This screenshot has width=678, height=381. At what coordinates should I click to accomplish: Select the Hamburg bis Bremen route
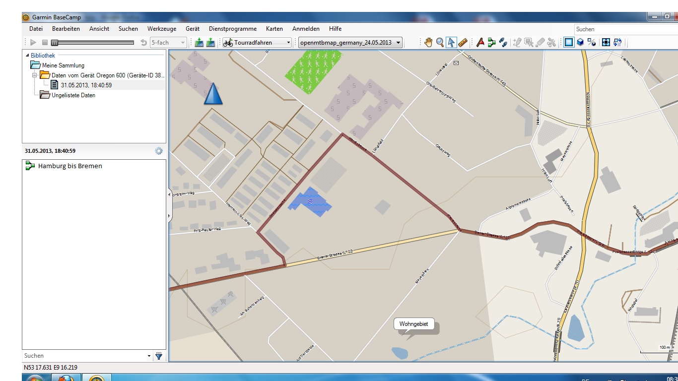[x=70, y=166]
